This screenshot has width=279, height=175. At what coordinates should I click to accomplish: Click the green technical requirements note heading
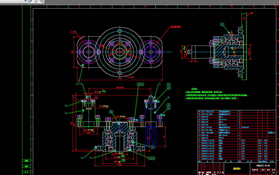click(194, 89)
